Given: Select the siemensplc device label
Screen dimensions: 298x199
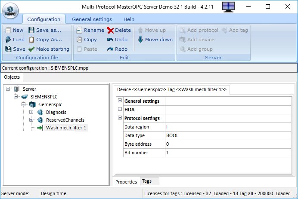Looking at the screenshot, I should tap(50, 104).
